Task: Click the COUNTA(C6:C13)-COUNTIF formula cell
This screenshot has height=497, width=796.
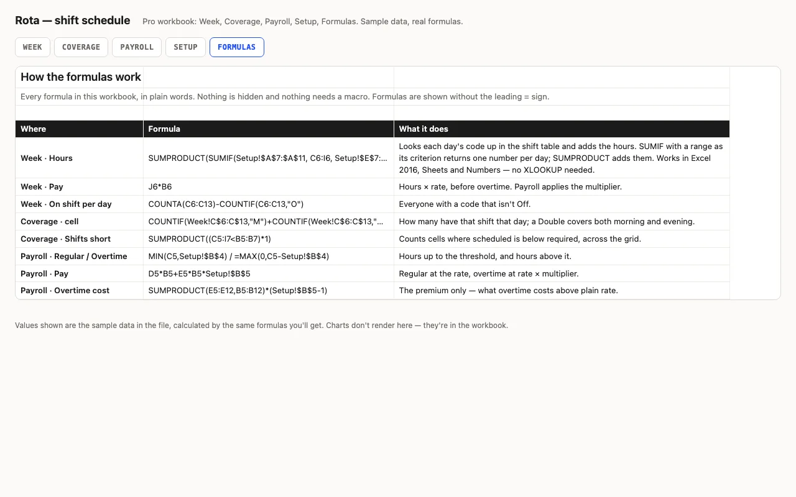Action: click(269, 204)
